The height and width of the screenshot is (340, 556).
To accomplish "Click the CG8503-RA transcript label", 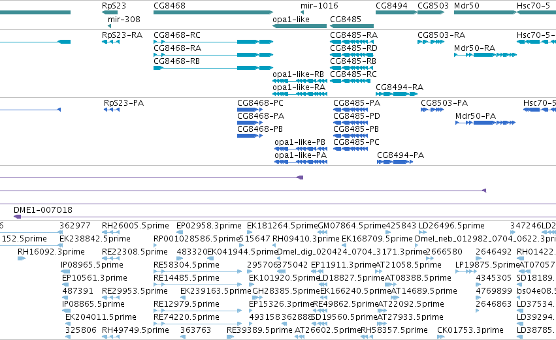I will [x=441, y=35].
